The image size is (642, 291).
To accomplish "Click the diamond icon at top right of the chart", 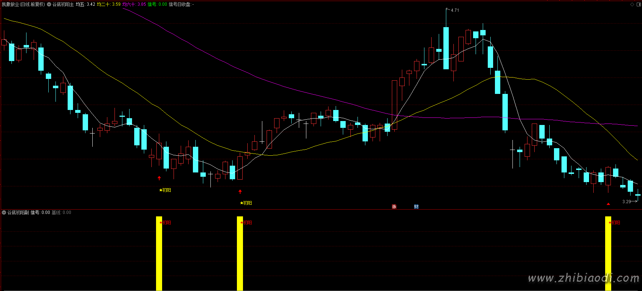I will (632, 5).
